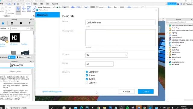Open Spotify from the taskbar
193x109 pixels.
(x=127, y=108)
